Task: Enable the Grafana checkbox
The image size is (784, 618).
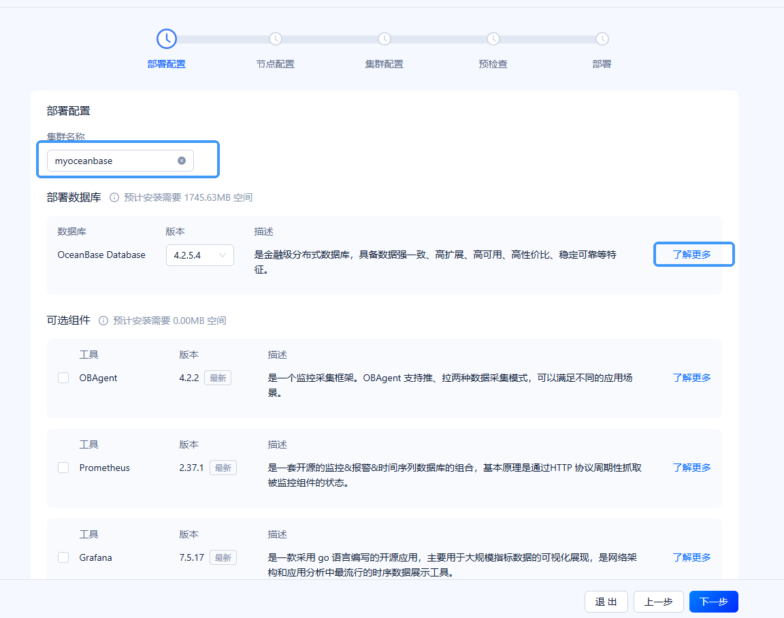Action: (x=63, y=557)
